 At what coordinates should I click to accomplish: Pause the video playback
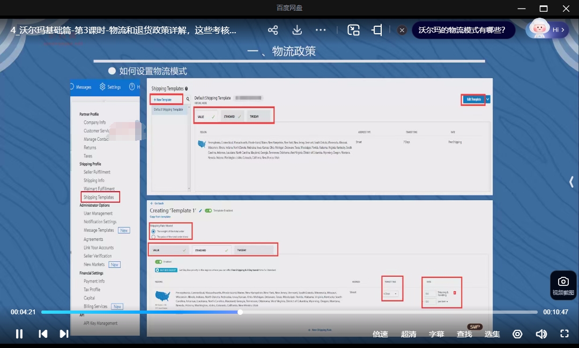tap(19, 334)
